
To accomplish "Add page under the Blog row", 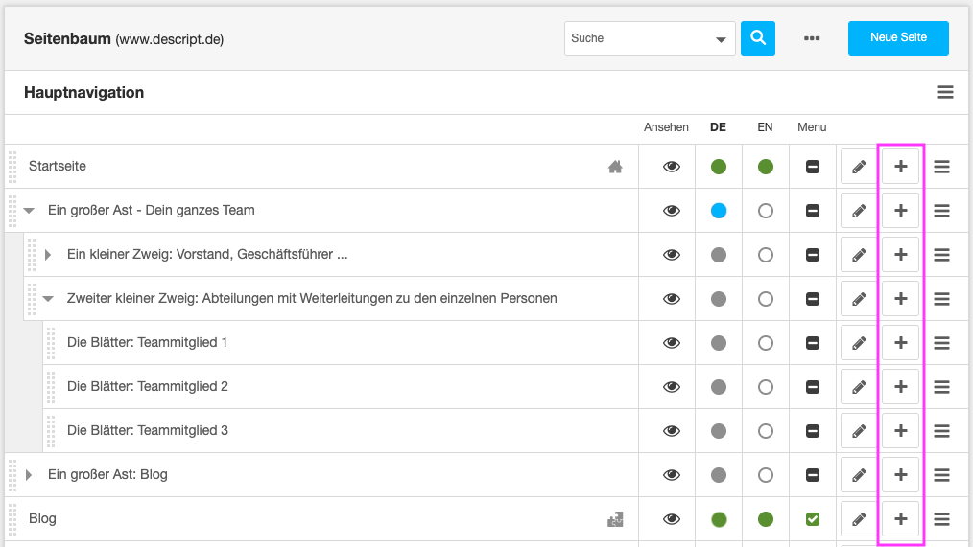I will coord(900,519).
